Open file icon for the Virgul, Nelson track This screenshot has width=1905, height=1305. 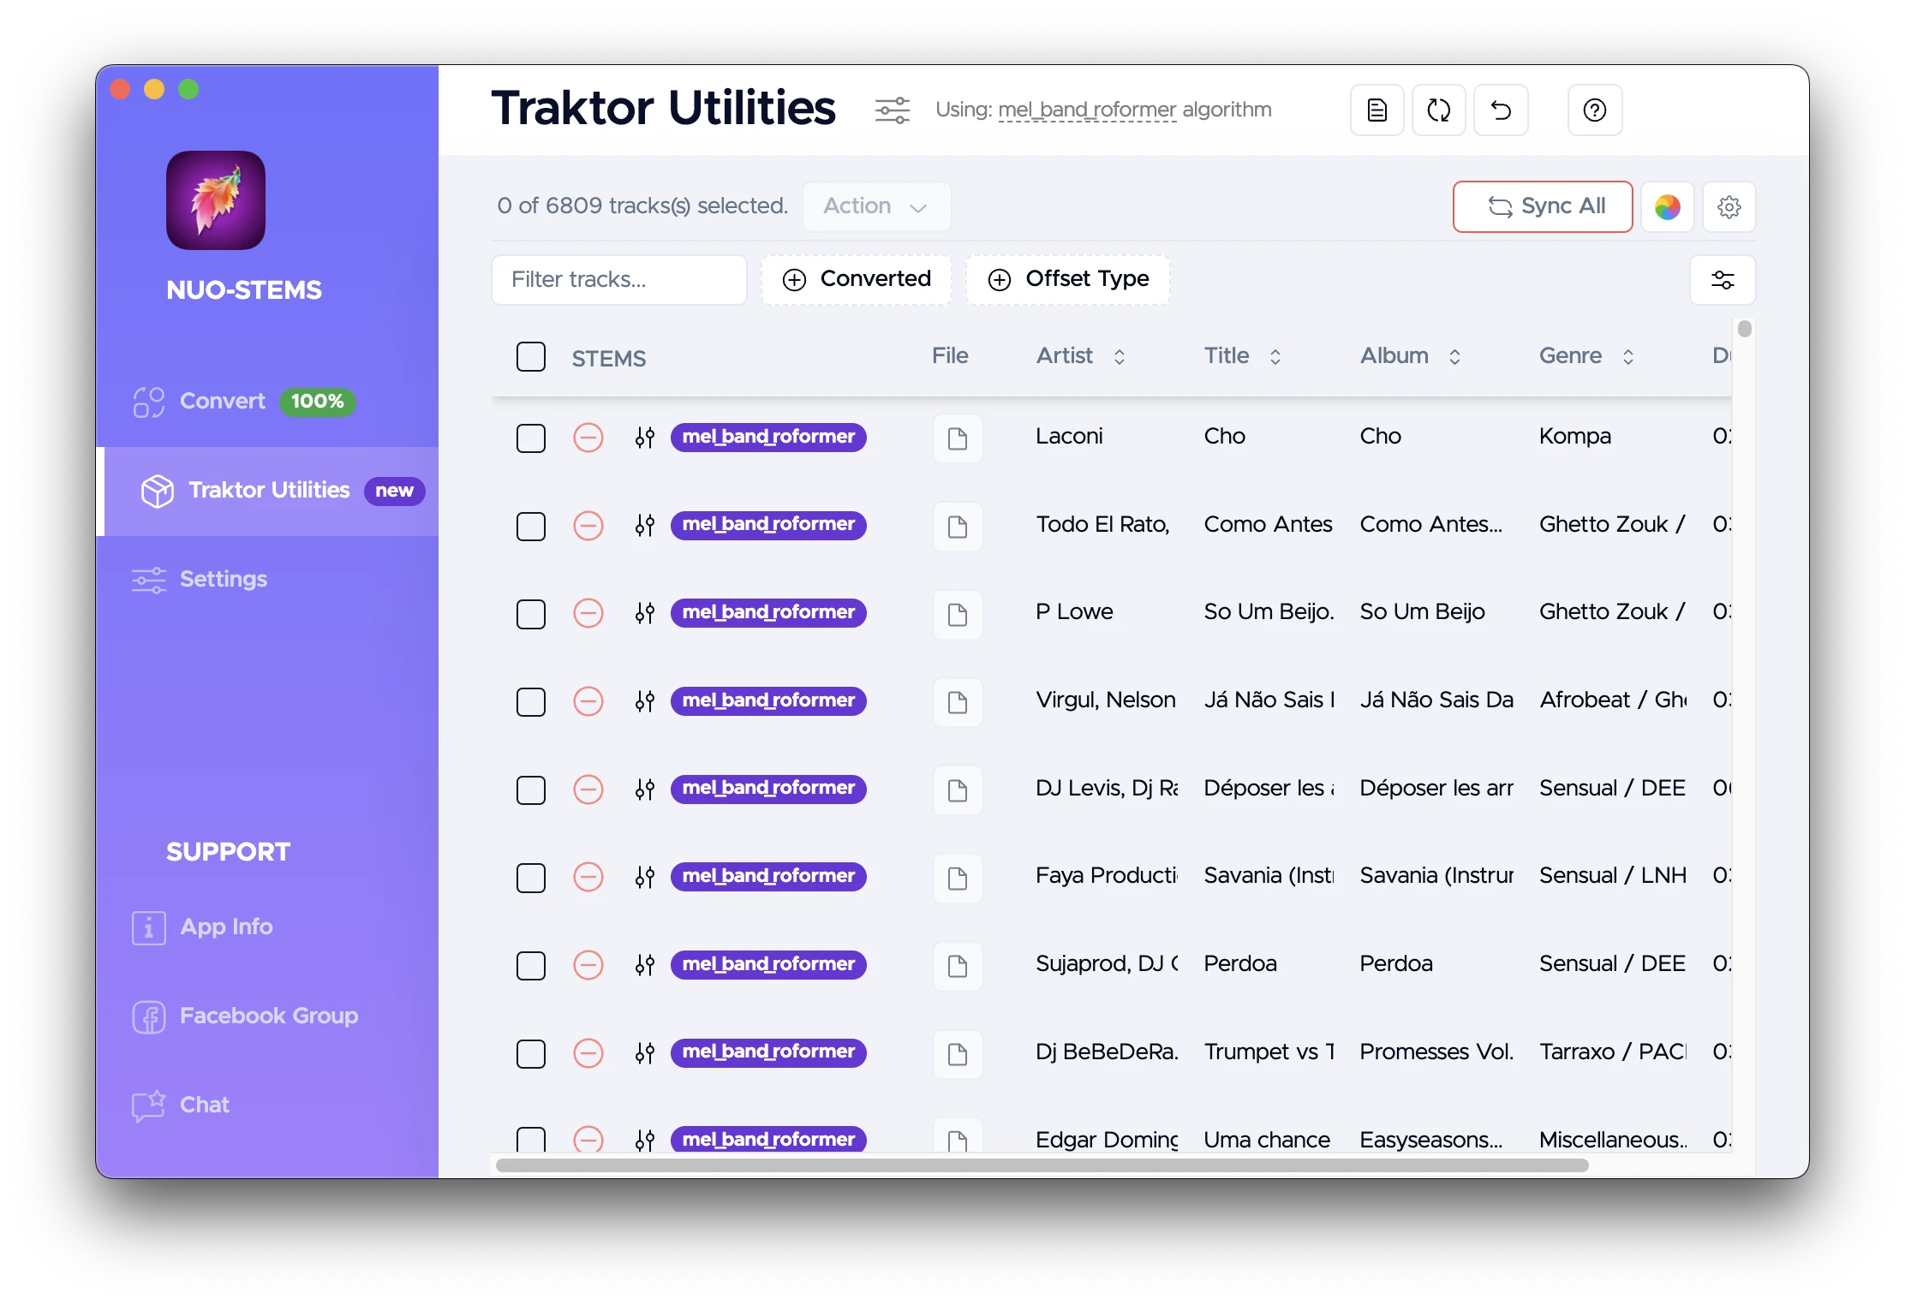(958, 702)
